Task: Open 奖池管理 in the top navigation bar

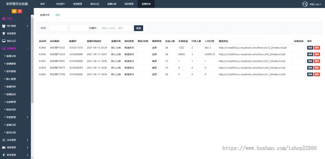Action: pos(77,4)
